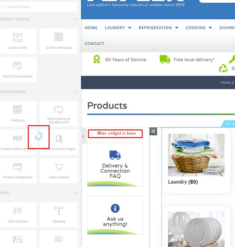The height and width of the screenshot is (247, 235).
Task: Select the Archive Title widget
Action: coord(18,41)
